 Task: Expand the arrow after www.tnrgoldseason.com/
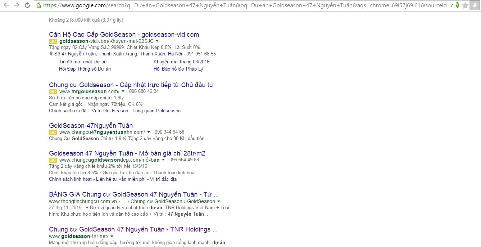(x=123, y=92)
